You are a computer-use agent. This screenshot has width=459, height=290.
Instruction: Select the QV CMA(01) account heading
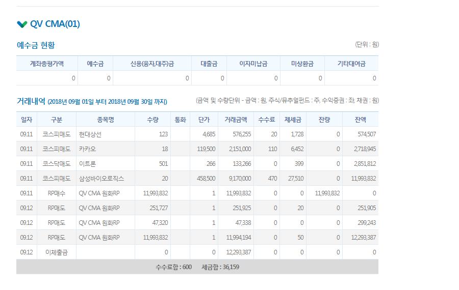tap(55, 24)
